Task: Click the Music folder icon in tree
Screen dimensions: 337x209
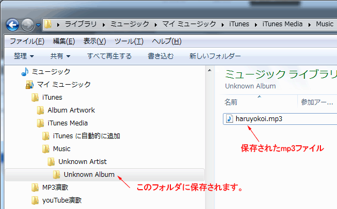Action: 46,149
